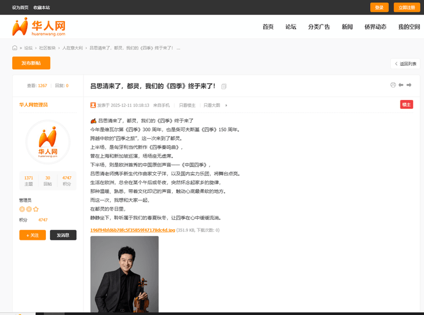
Task: Follow the author with + 关注 button
Action: [32, 235]
